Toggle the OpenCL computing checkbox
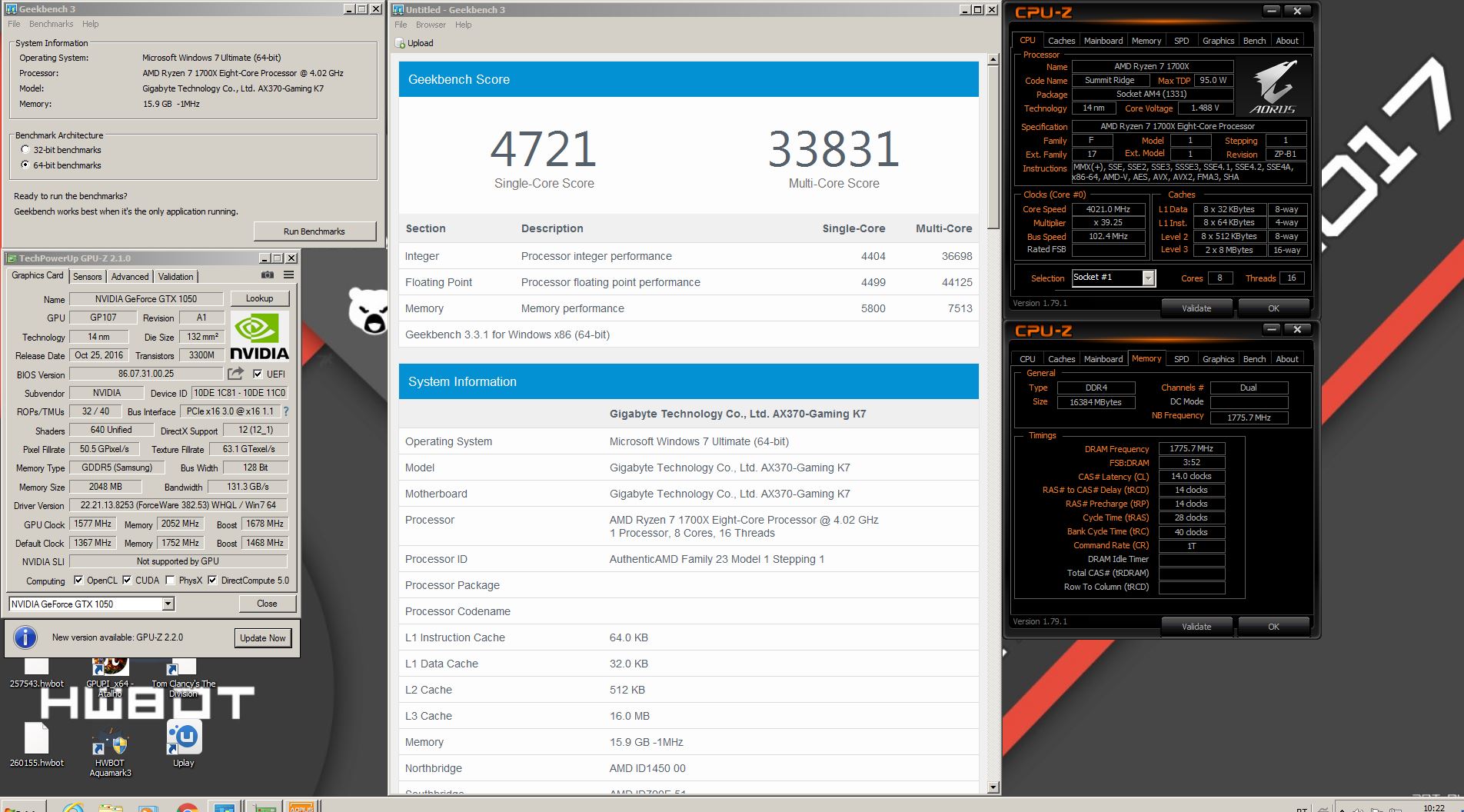 coord(78,581)
